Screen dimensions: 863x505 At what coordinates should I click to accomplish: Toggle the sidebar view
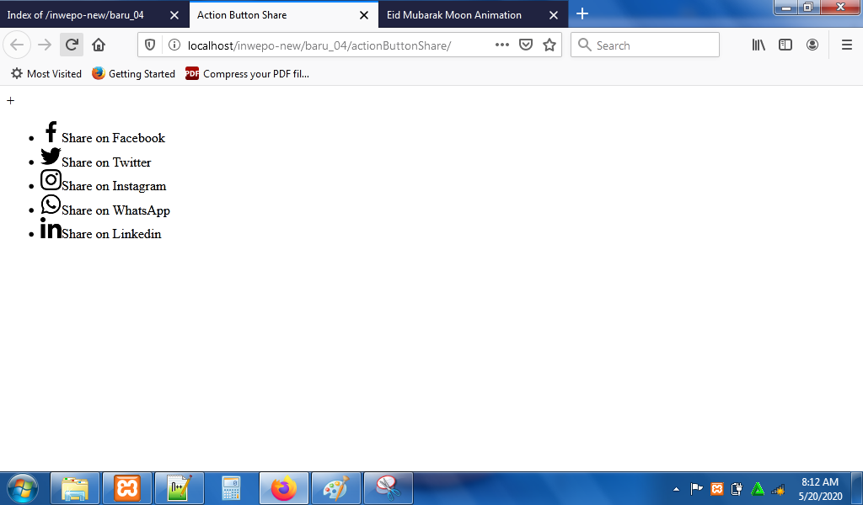[x=785, y=45]
